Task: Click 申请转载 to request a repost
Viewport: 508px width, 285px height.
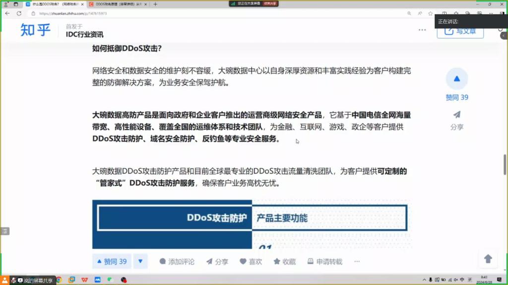Action: tap(325, 262)
